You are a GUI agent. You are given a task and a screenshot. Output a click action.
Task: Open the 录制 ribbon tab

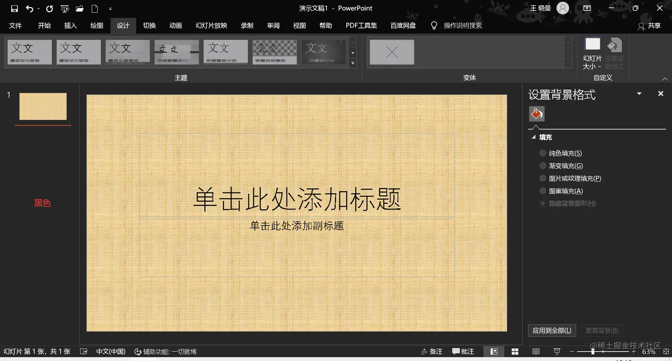point(247,25)
